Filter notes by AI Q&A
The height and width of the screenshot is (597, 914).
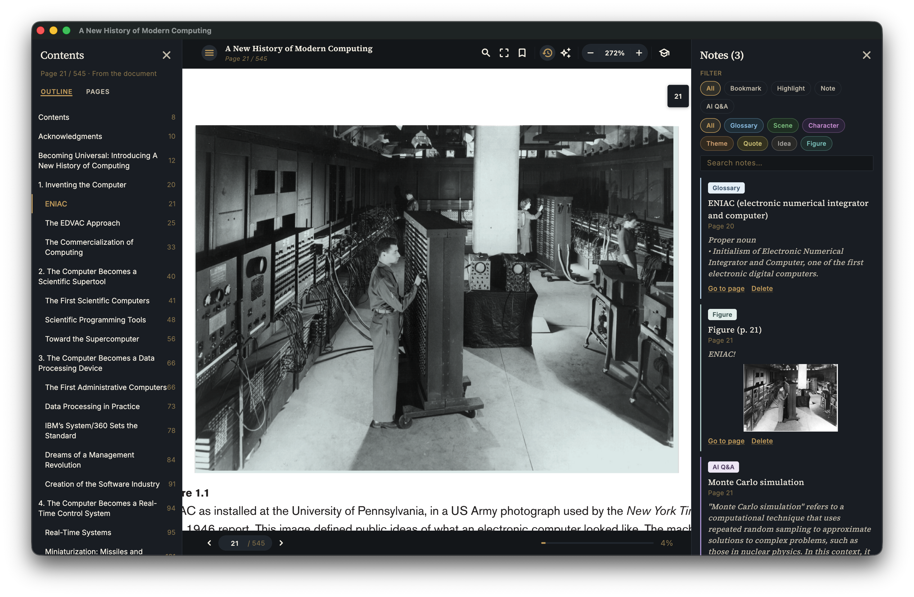click(717, 106)
